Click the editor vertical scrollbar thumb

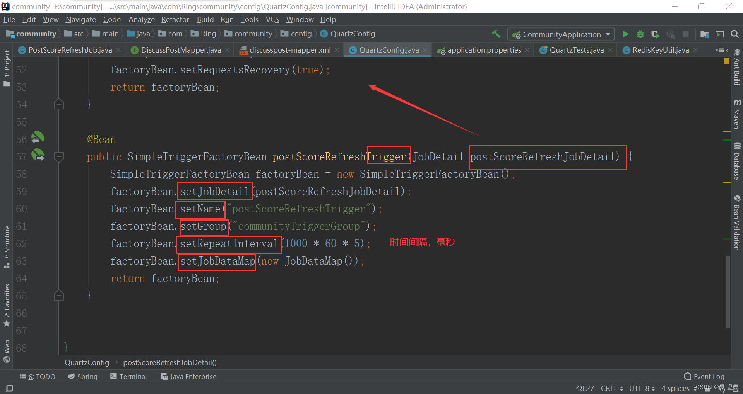click(x=728, y=292)
